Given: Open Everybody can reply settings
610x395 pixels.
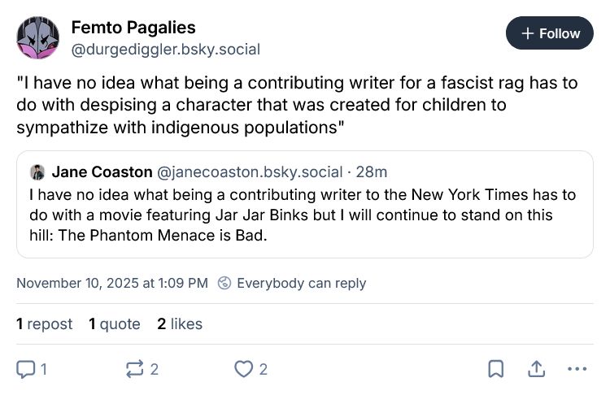Looking at the screenshot, I should tap(301, 283).
